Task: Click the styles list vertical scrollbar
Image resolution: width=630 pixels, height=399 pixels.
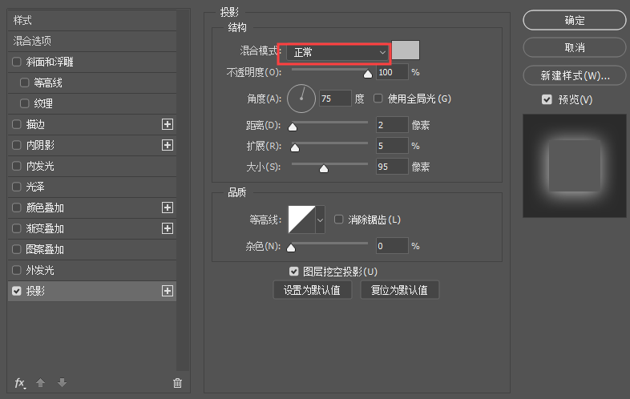Action: coord(183,190)
